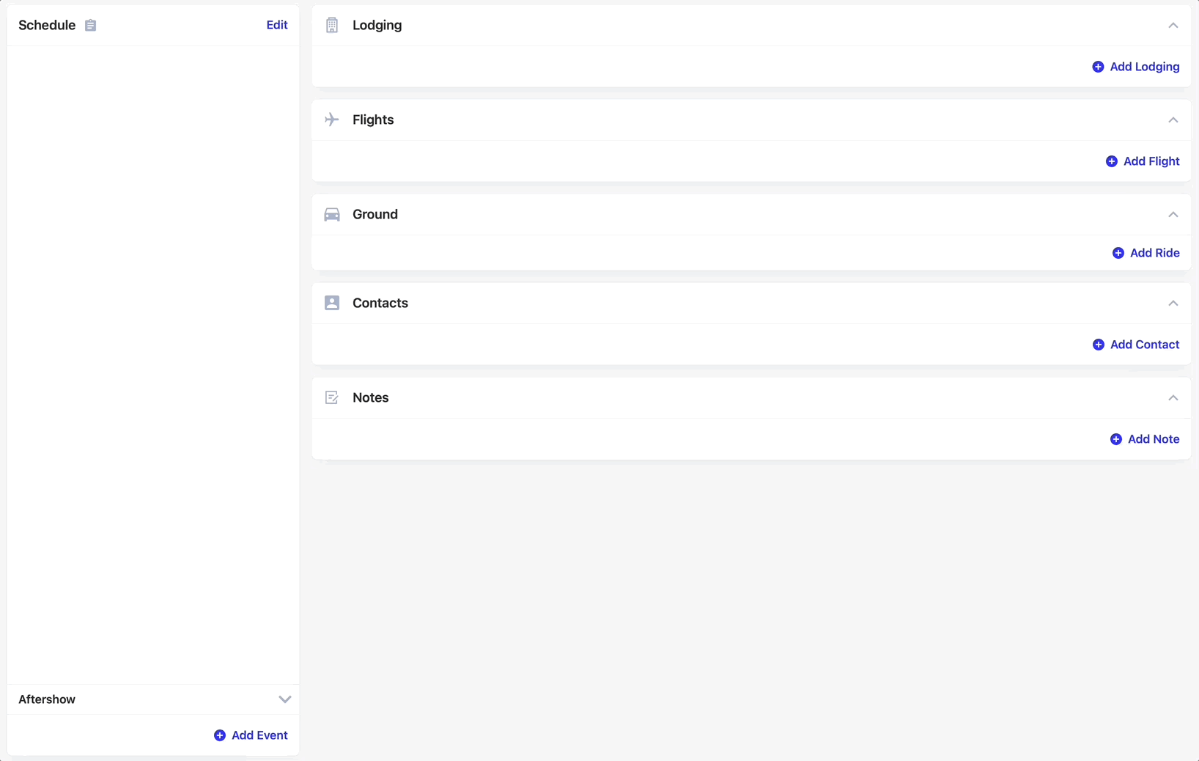Screen dimensions: 1199x761
Task: Click the Lodging building icon
Action: point(332,24)
